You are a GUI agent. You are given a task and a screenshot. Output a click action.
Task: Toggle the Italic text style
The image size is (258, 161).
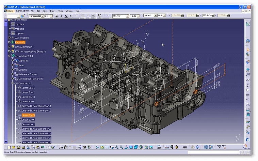[61, 16]
